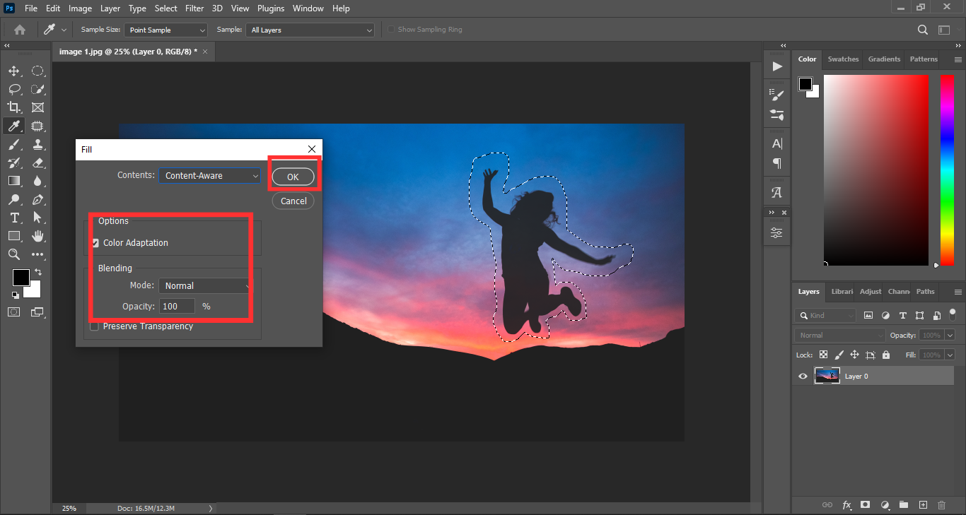Reset default foreground and background colors
Image resolution: width=966 pixels, height=515 pixels.
click(16, 295)
